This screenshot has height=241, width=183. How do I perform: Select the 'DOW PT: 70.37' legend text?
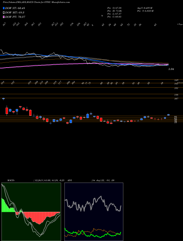(15, 17)
